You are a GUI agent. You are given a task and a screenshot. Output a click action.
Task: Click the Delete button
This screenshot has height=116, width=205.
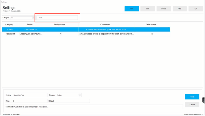[164, 9]
